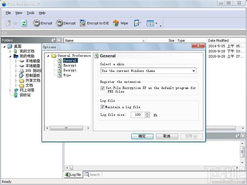Click the Encrypt page icon in tree
247x185 pixels.
coord(60,65)
